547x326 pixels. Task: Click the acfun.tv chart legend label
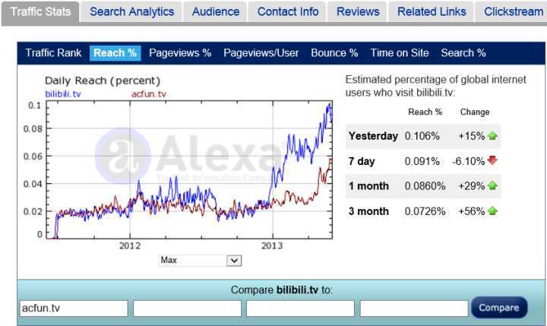click(x=149, y=94)
